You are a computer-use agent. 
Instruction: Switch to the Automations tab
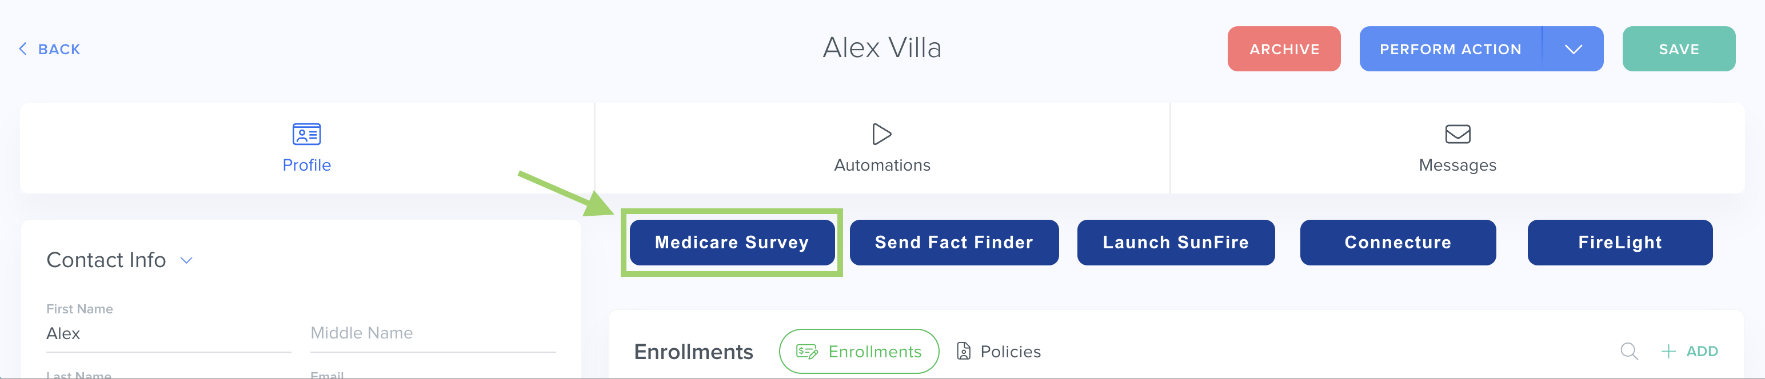click(x=882, y=149)
